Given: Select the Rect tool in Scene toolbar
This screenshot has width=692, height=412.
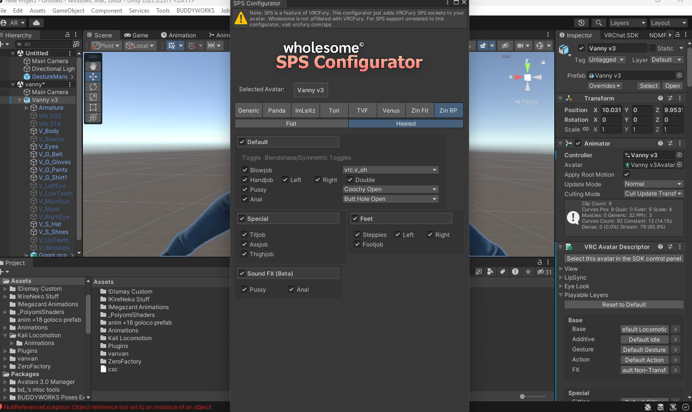Looking at the screenshot, I should pos(93,107).
